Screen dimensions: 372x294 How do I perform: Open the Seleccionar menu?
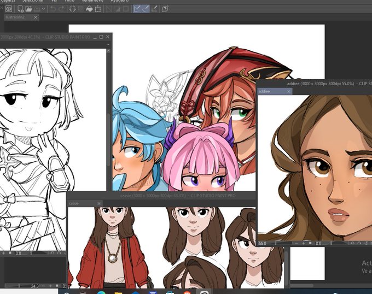pos(33,1)
